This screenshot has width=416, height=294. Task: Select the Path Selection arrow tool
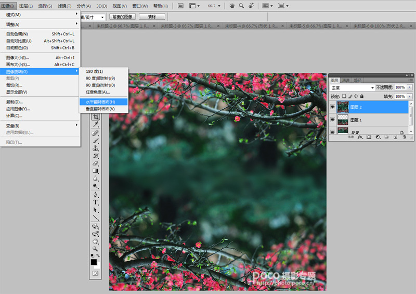[x=96, y=210]
